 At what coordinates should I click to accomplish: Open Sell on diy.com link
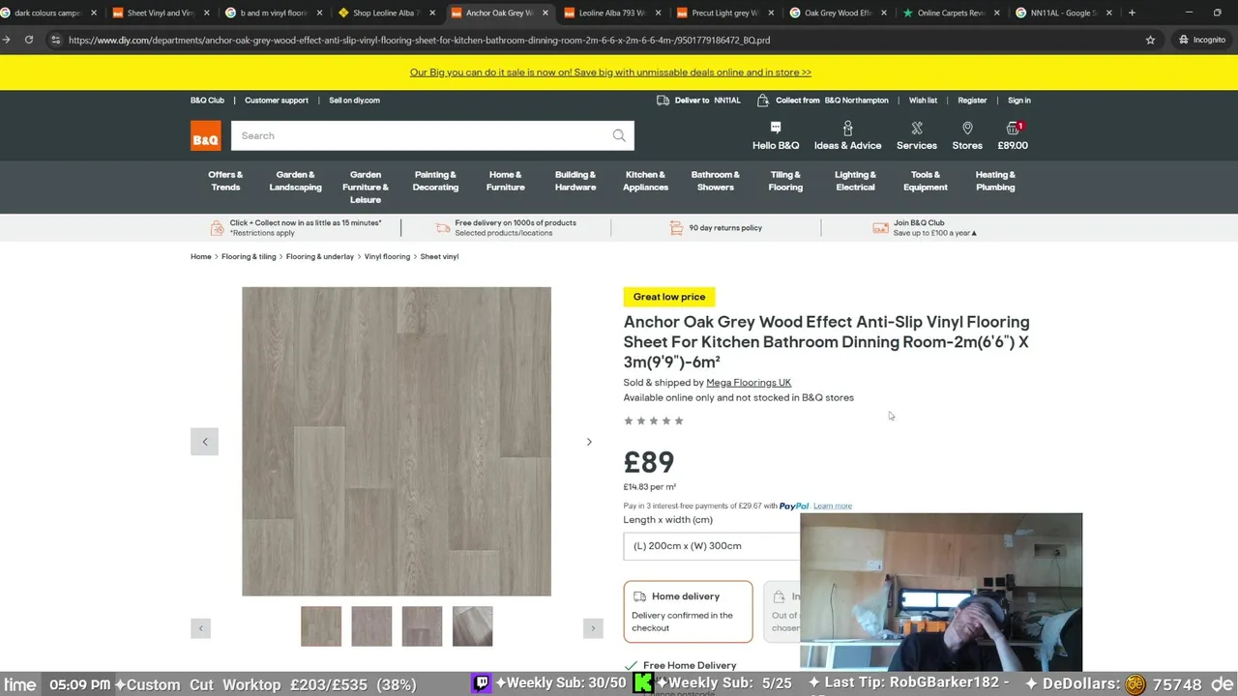click(x=354, y=100)
